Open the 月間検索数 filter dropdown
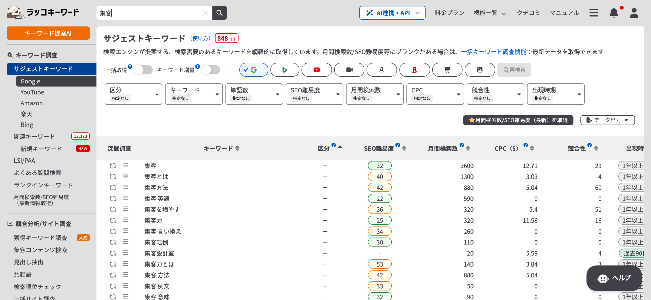The height and width of the screenshot is (300, 651). point(375,94)
